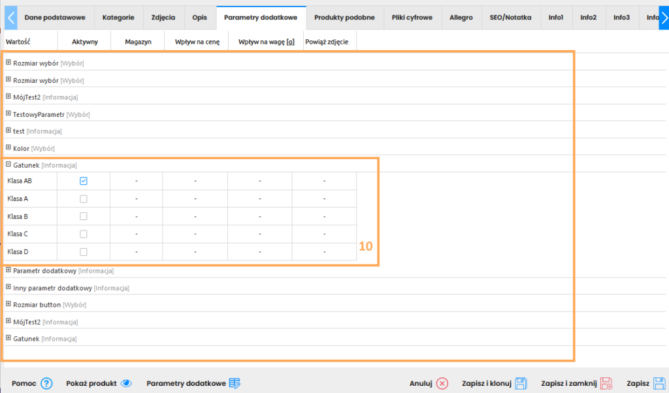The width and height of the screenshot is (669, 393).
Task: Expand the Rozmiar button [Wybór] row
Action: tap(8, 304)
